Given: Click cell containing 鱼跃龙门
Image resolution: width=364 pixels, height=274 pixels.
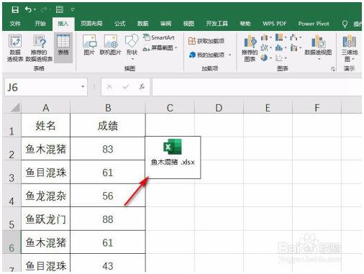Looking at the screenshot, I should tap(46, 219).
